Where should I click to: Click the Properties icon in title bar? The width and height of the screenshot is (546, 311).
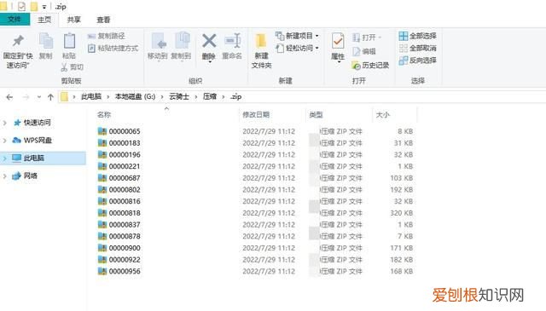click(x=21, y=6)
